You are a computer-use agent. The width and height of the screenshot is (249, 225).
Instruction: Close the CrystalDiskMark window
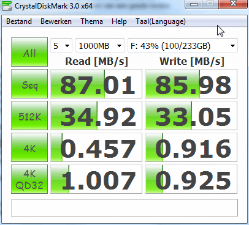(233, 4)
